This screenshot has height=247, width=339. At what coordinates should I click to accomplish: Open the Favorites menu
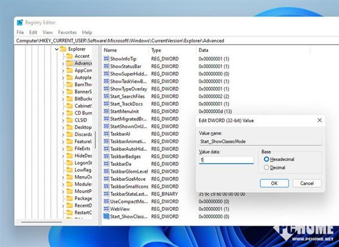[67, 32]
